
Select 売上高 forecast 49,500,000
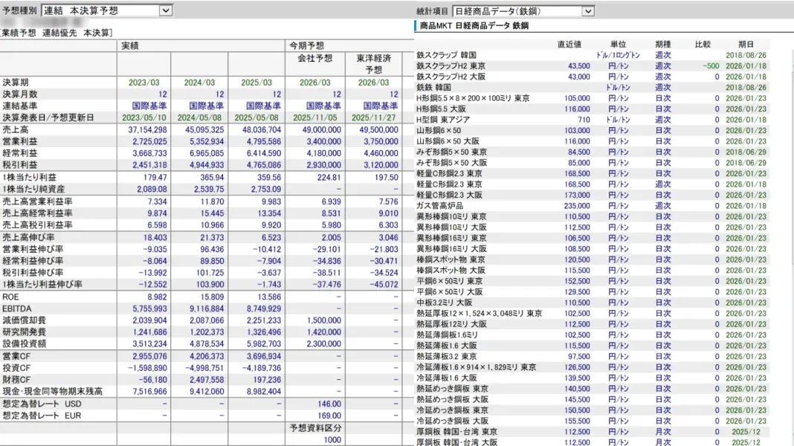377,129
